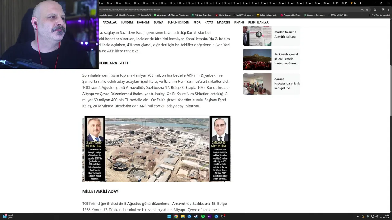Open the Oyuneks - Türkiye bookmark

tap(314, 15)
